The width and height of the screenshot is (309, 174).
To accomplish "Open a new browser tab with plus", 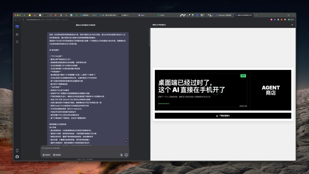I will click(256, 15).
